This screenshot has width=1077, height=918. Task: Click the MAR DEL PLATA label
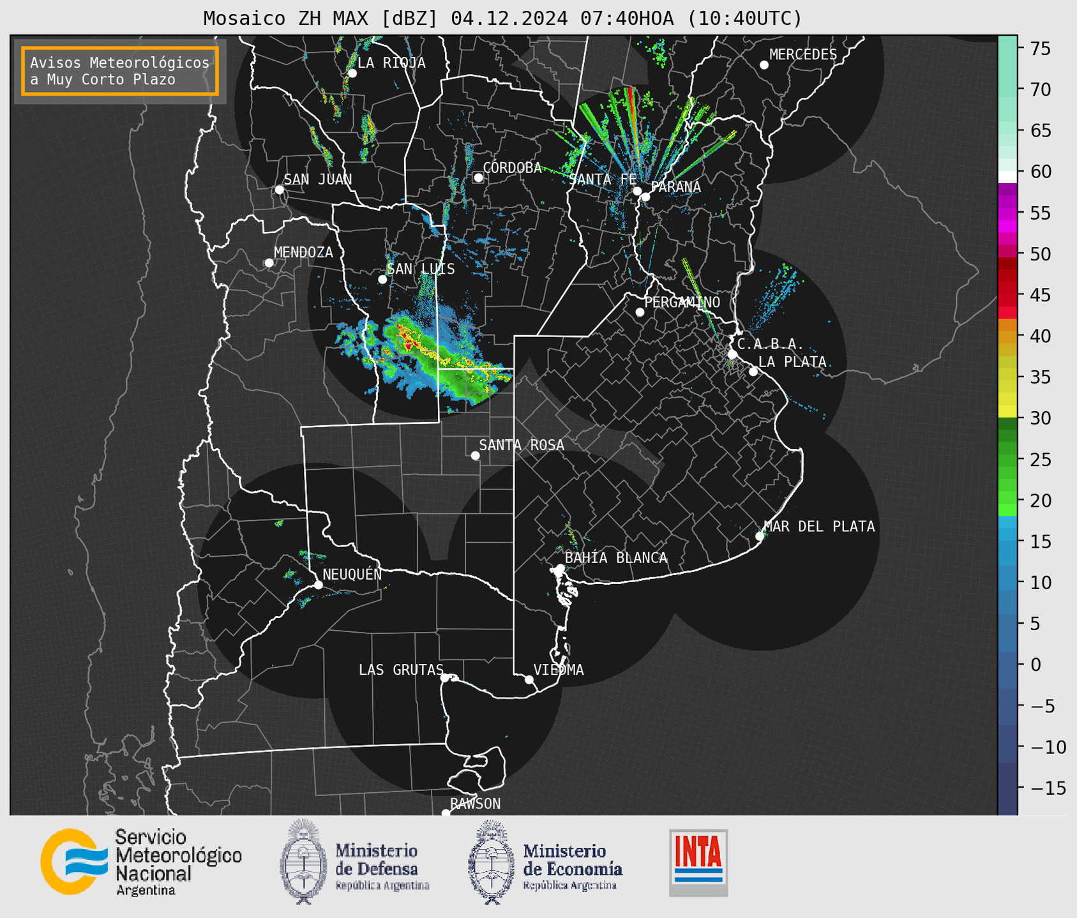(x=820, y=526)
